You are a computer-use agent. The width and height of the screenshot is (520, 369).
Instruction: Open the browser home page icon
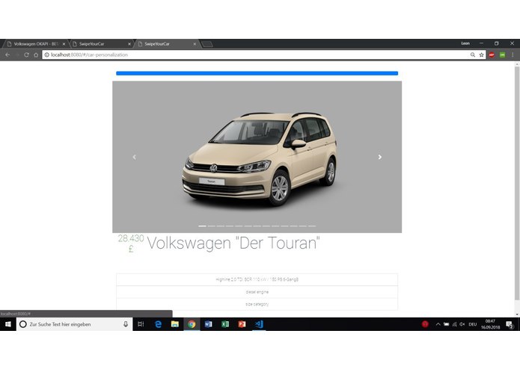coord(36,55)
